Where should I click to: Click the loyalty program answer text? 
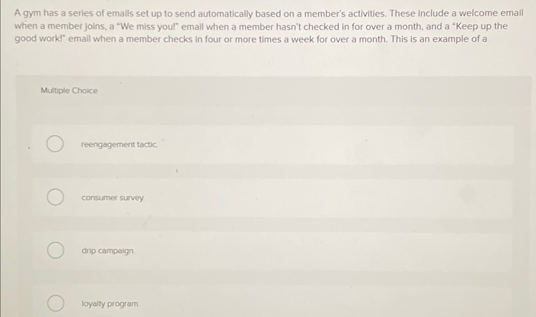pyautogui.click(x=110, y=304)
